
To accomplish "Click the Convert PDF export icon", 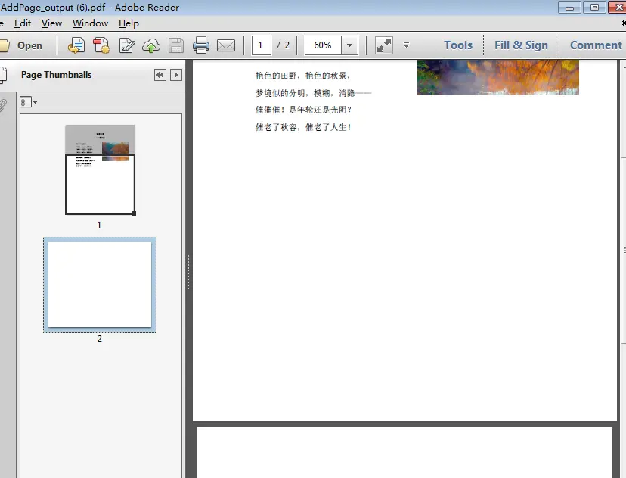I will point(76,45).
